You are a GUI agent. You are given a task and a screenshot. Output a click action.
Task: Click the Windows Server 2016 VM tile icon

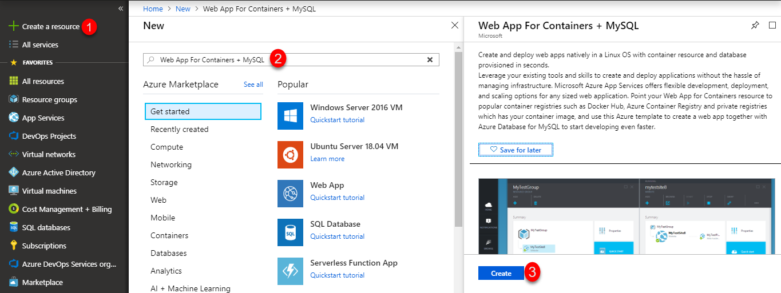coord(290,116)
